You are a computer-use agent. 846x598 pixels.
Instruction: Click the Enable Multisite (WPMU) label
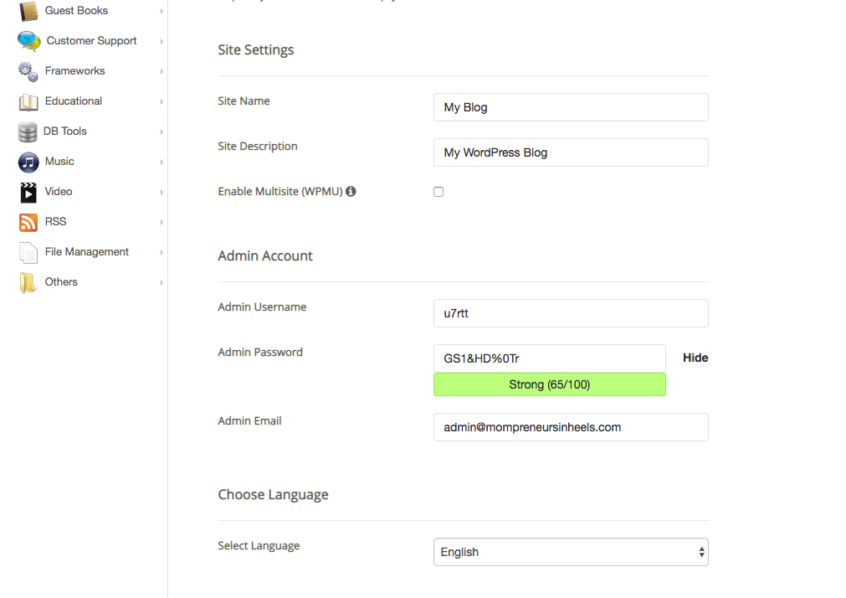280,191
